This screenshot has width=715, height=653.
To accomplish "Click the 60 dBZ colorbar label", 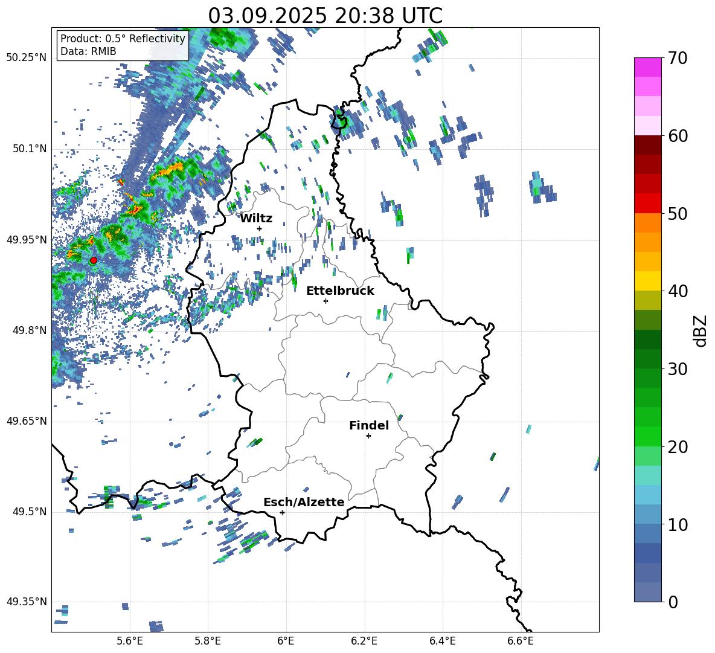I will tap(678, 136).
